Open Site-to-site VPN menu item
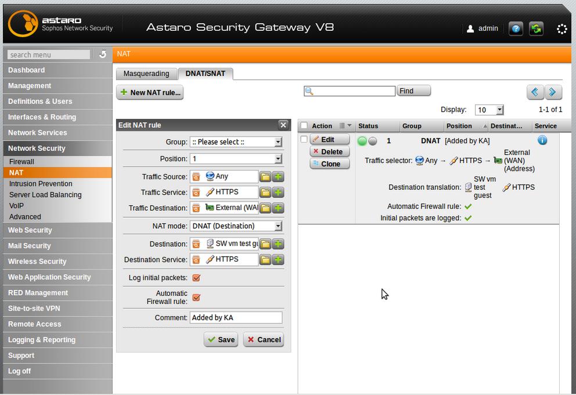 tap(57, 308)
